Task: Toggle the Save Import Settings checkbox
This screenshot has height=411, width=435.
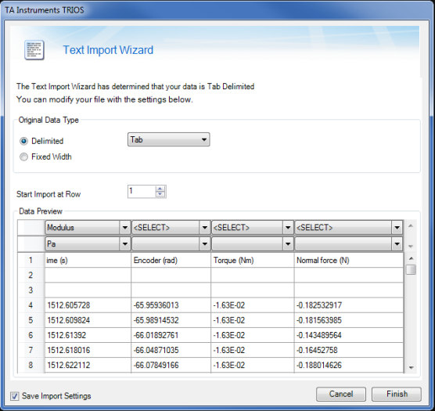Action: pyautogui.click(x=15, y=396)
